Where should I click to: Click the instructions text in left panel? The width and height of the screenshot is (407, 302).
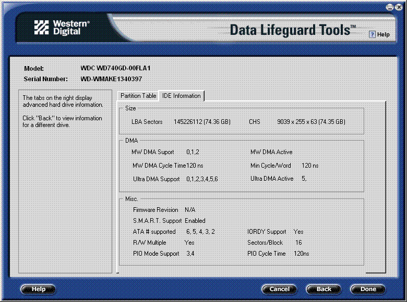63,111
